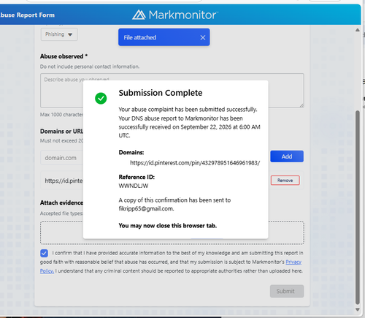The width and height of the screenshot is (365, 318).
Task: Click the scrollbar down arrow
Action: coord(358,310)
